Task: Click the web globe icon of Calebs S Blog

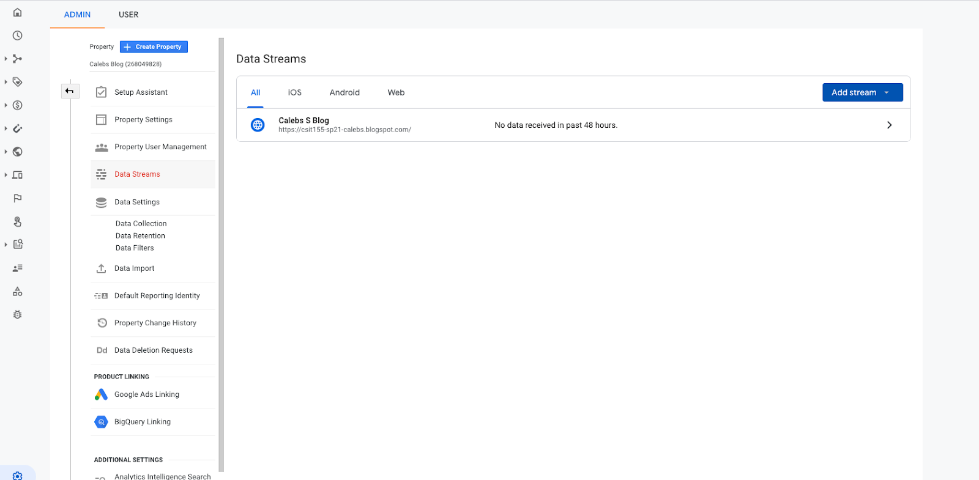Action: click(x=258, y=125)
